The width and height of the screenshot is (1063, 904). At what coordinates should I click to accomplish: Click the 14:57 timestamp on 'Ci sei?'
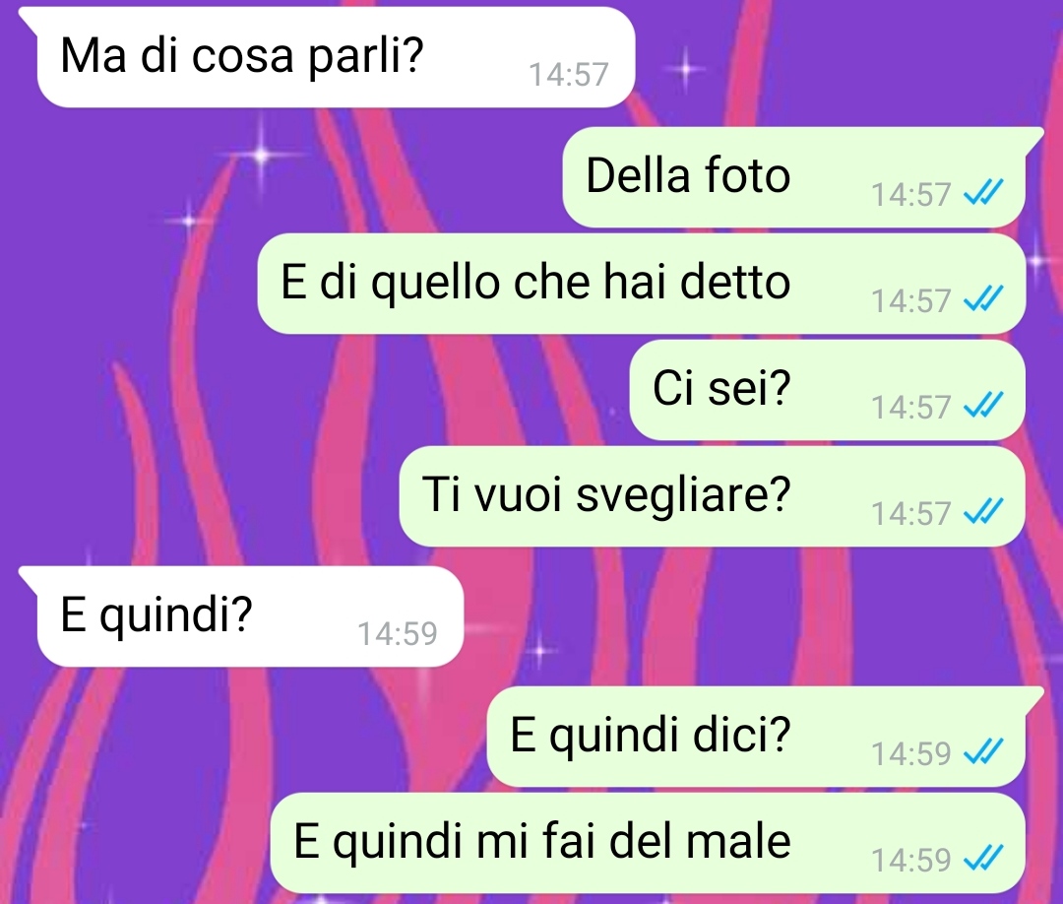[911, 407]
